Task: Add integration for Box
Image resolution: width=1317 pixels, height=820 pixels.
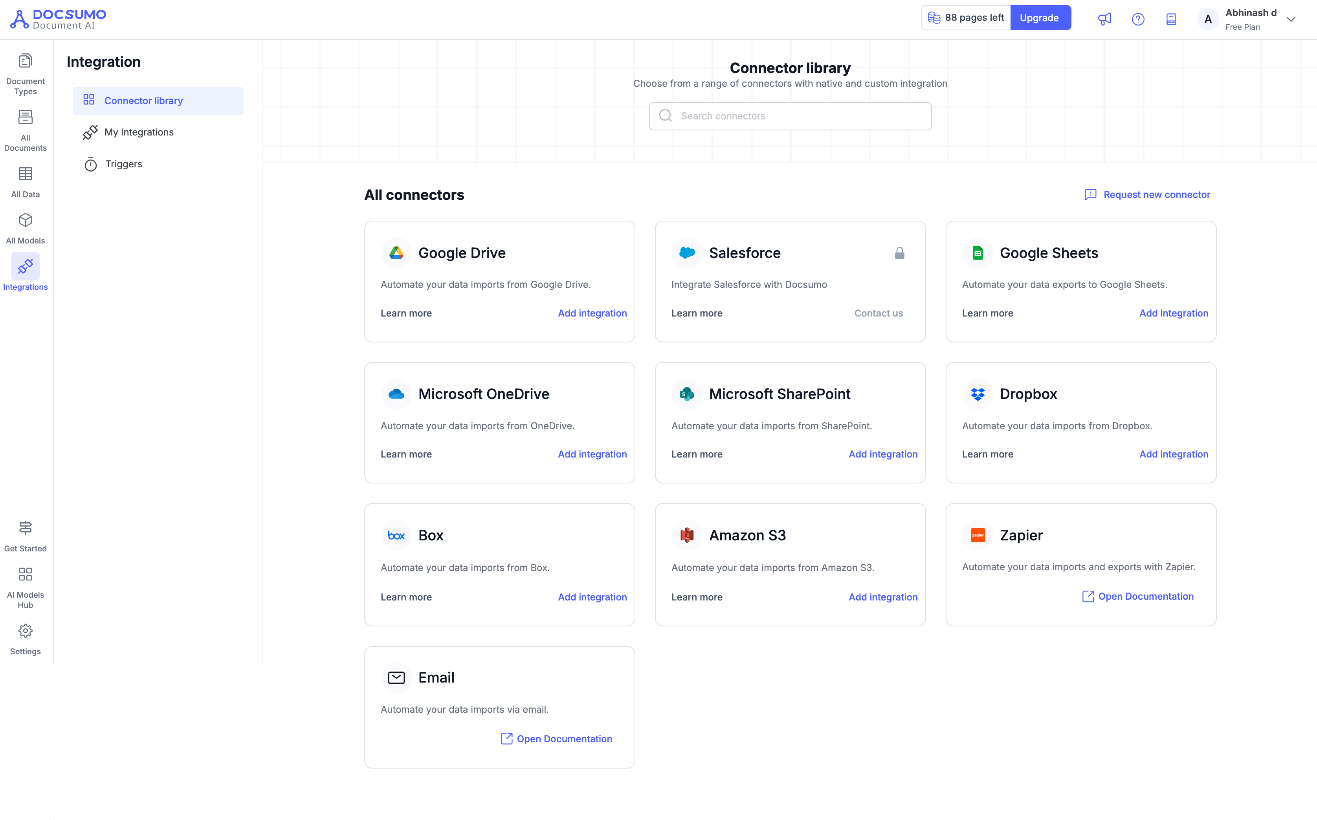Action: click(592, 597)
